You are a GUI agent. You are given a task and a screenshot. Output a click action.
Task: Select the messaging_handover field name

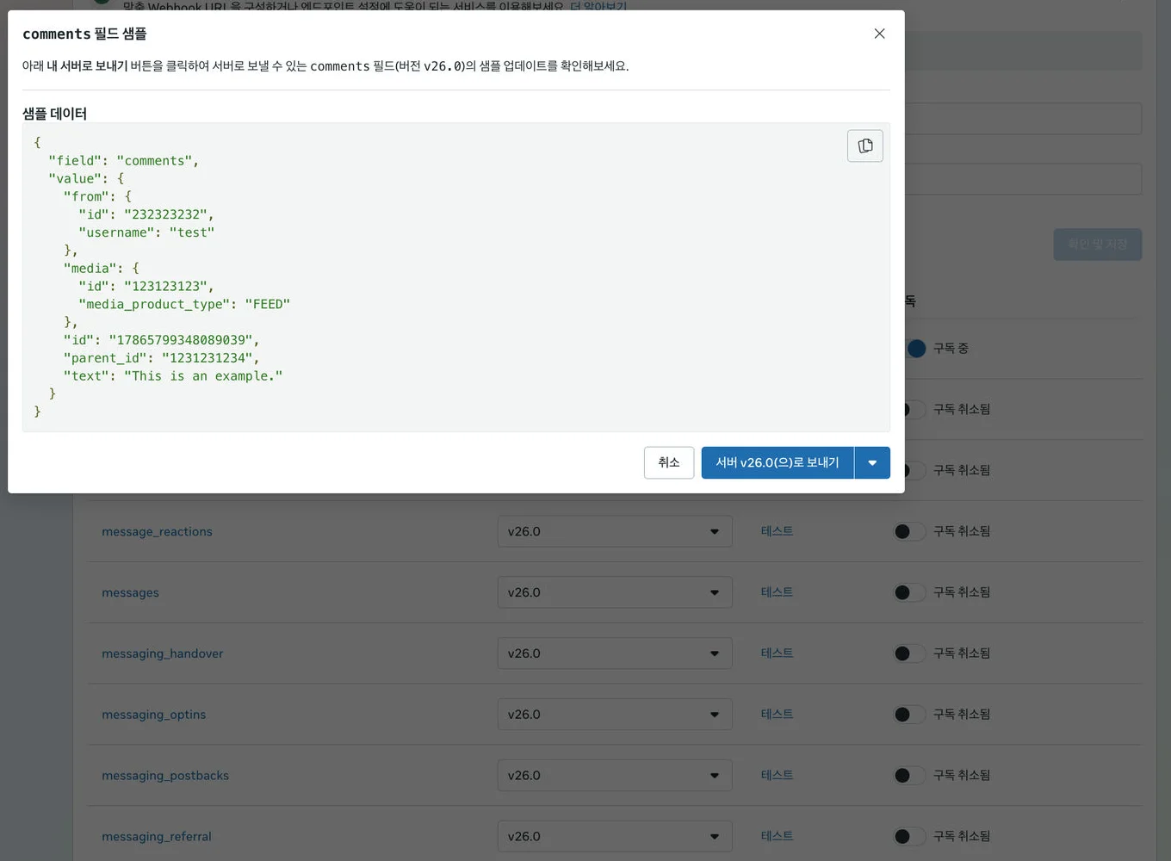tap(162, 653)
